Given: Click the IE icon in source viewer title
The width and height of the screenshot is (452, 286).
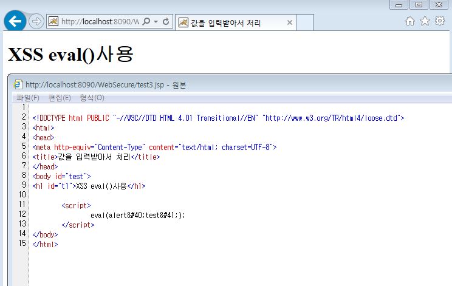Looking at the screenshot, I should (x=18, y=84).
